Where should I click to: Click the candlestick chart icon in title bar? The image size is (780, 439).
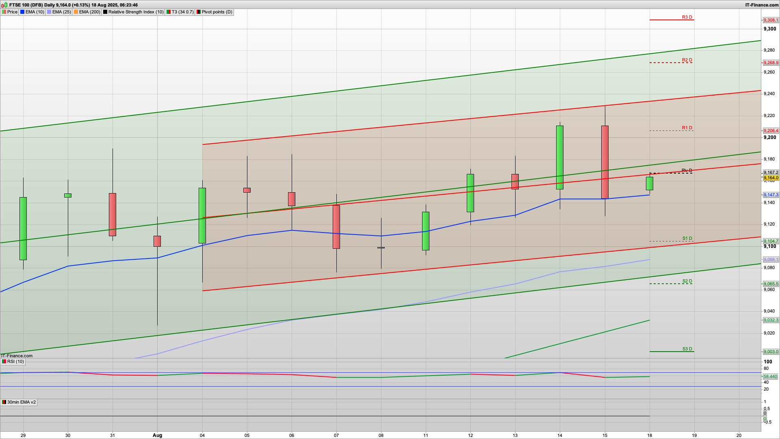(4, 5)
